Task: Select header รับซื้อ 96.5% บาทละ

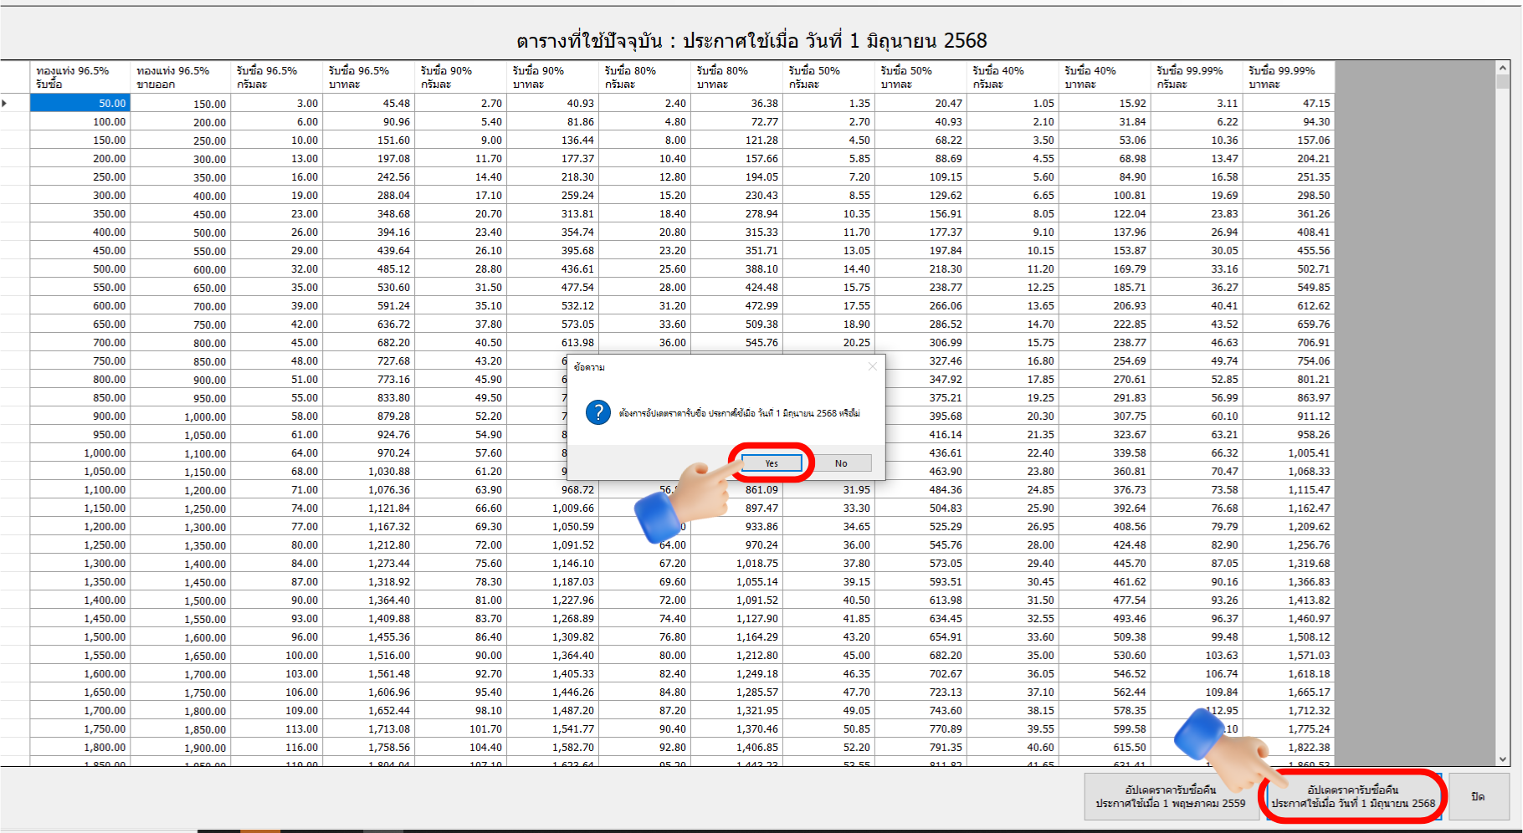Action: pos(369,77)
